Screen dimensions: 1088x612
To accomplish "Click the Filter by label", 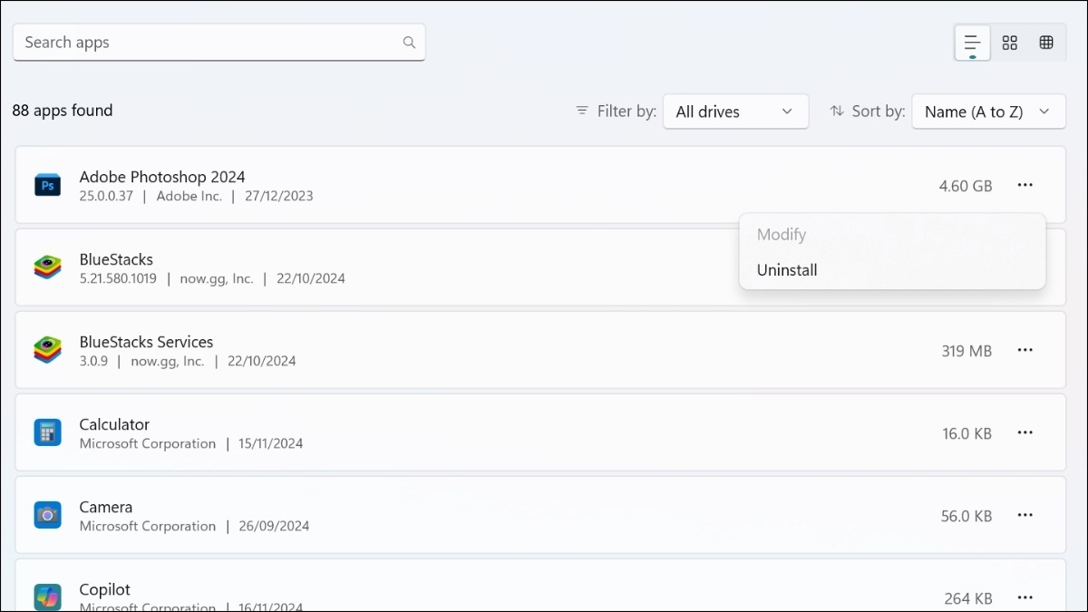I will pos(627,111).
